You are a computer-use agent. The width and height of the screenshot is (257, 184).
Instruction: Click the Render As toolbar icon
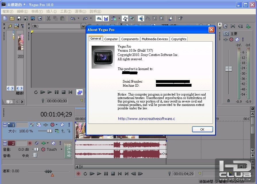point(33,18)
